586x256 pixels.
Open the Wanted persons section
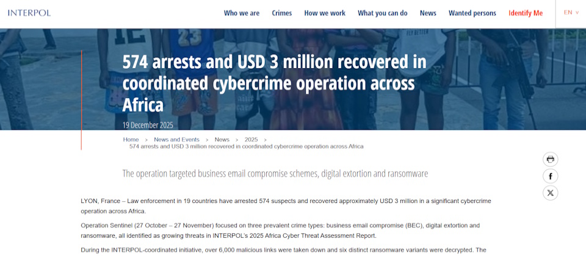pyautogui.click(x=472, y=13)
